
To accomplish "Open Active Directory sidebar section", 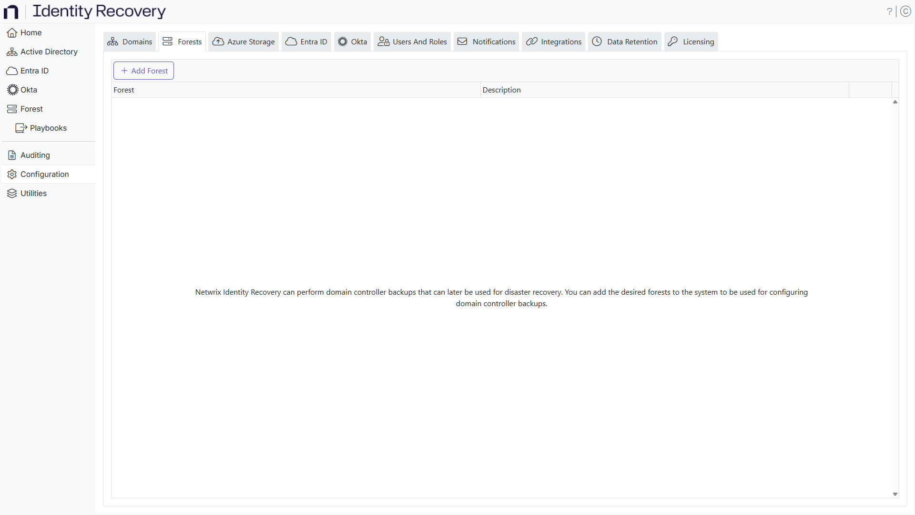I will click(49, 51).
